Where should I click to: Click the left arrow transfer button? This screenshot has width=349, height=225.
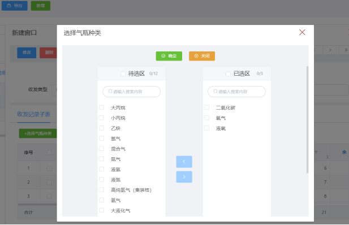184,162
